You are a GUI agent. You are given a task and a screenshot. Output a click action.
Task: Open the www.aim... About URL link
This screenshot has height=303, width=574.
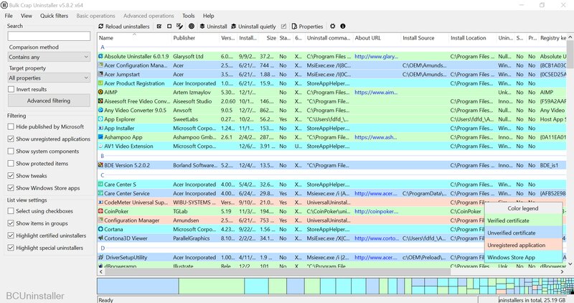click(376, 93)
